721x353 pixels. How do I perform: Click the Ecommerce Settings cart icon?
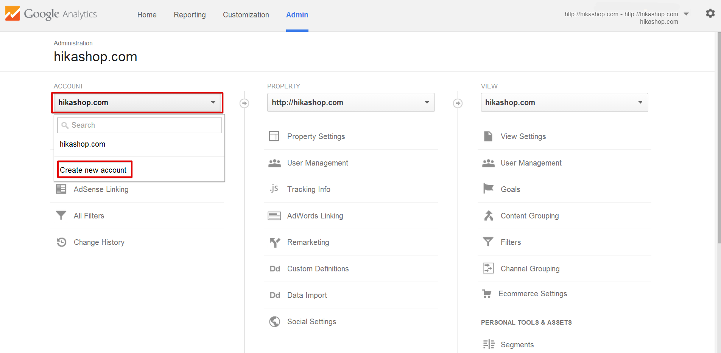[x=487, y=294]
